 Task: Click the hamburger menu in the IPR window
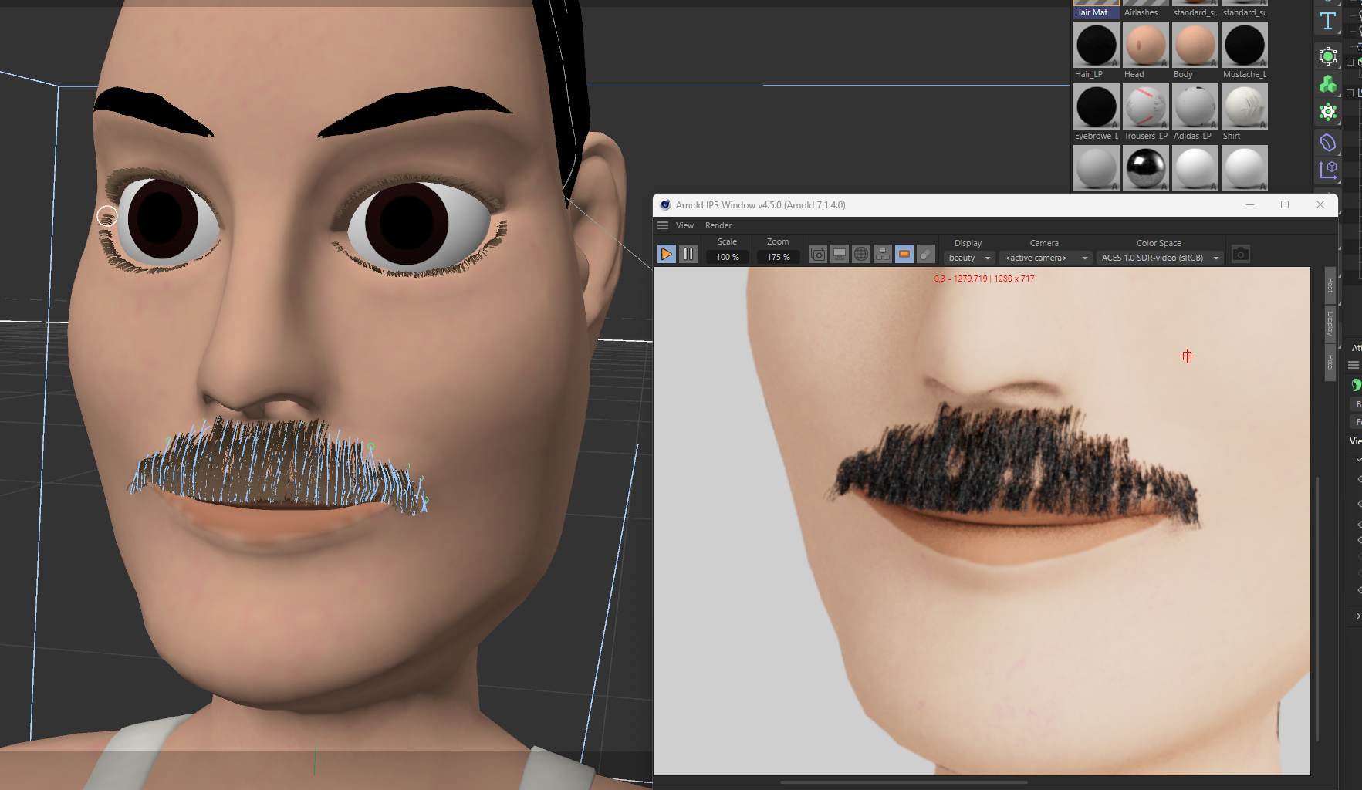click(x=664, y=225)
